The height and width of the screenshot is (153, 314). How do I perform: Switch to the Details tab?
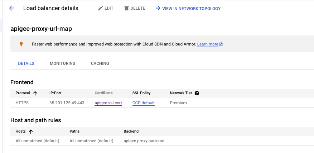tap(26, 63)
